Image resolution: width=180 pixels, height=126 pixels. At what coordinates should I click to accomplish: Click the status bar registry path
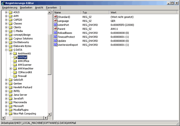pos(38,123)
